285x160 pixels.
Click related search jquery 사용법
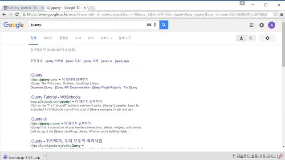54,61
